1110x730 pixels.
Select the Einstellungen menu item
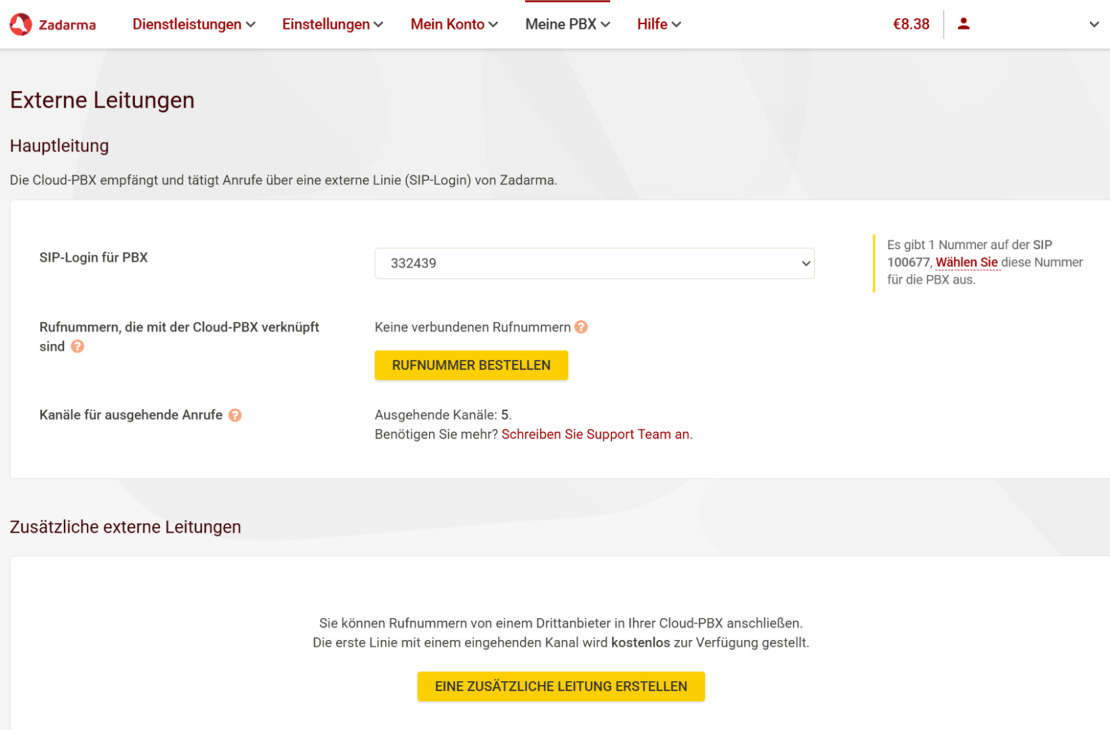pos(327,24)
